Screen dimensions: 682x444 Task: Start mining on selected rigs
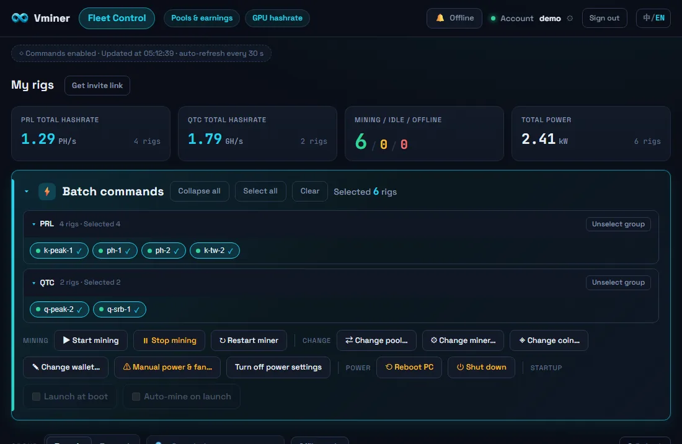(91, 340)
